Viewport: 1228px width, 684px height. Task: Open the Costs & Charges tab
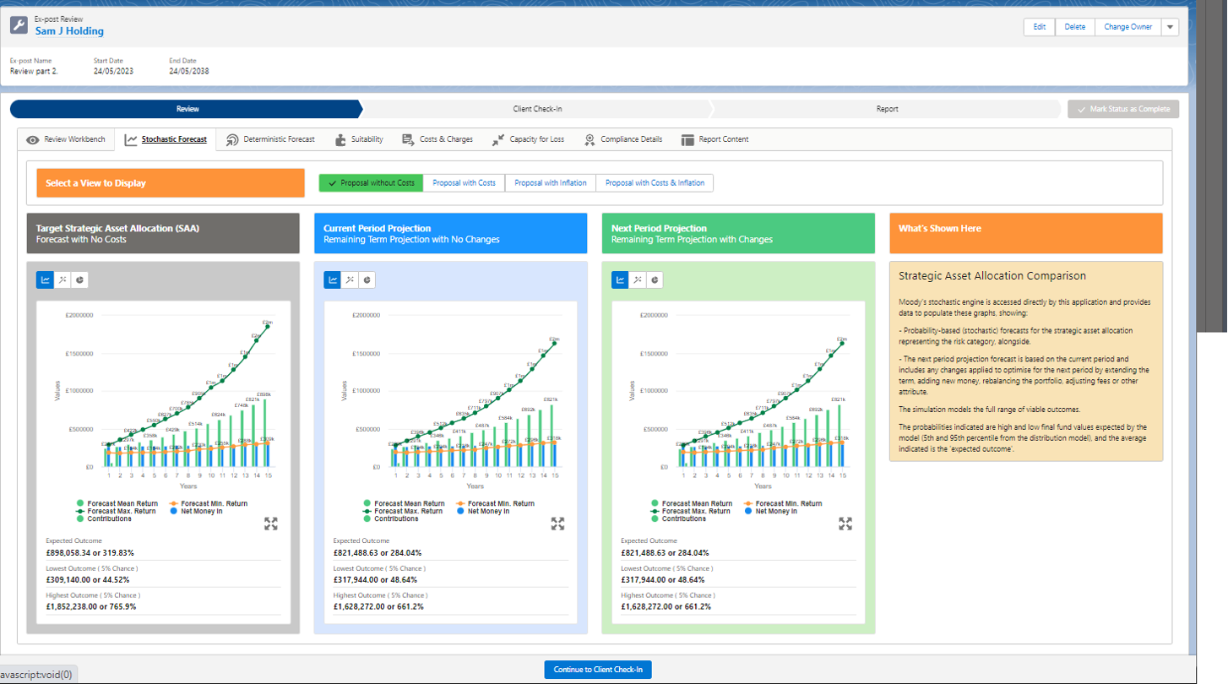click(437, 139)
